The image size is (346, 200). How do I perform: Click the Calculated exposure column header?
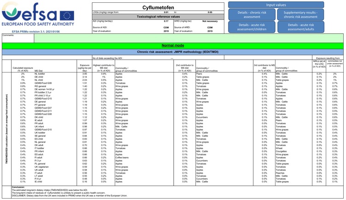tap(23, 69)
